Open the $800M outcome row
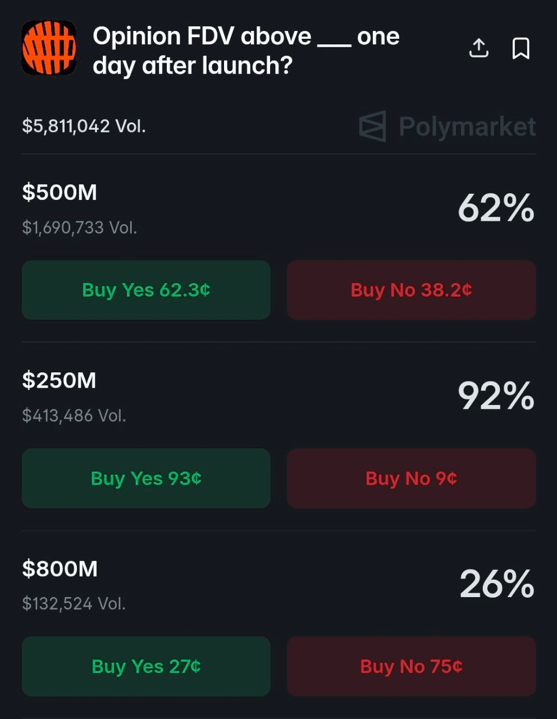The image size is (557, 719). coord(60,568)
